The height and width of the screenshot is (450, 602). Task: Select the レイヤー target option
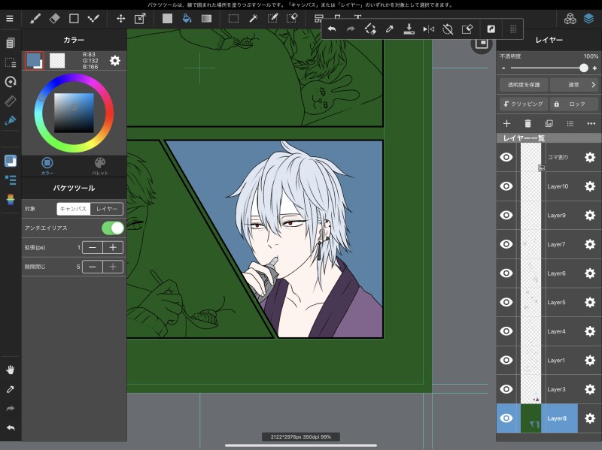point(106,209)
